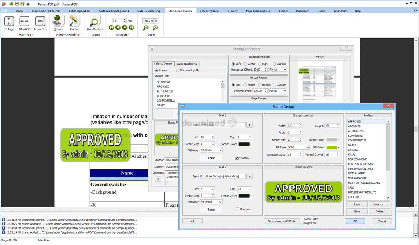
Task: Go to last page navigator icon
Action: (x=131, y=27)
